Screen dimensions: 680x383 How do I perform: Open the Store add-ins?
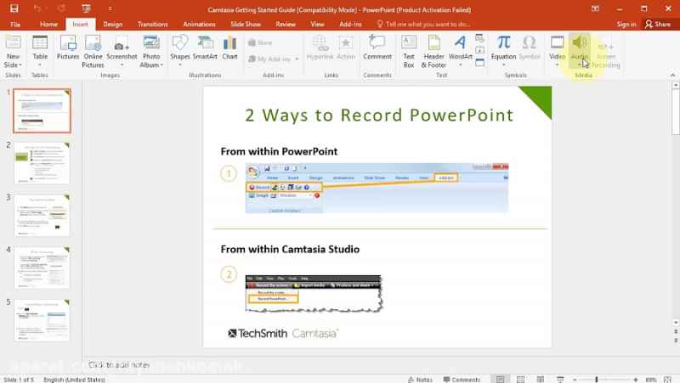260,42
